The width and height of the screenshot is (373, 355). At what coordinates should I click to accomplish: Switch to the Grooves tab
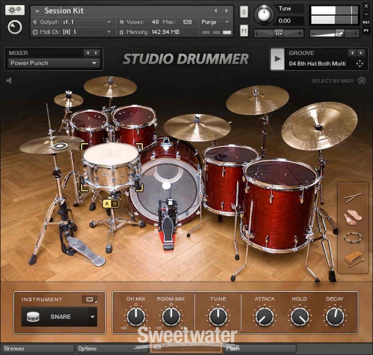pyautogui.click(x=37, y=349)
